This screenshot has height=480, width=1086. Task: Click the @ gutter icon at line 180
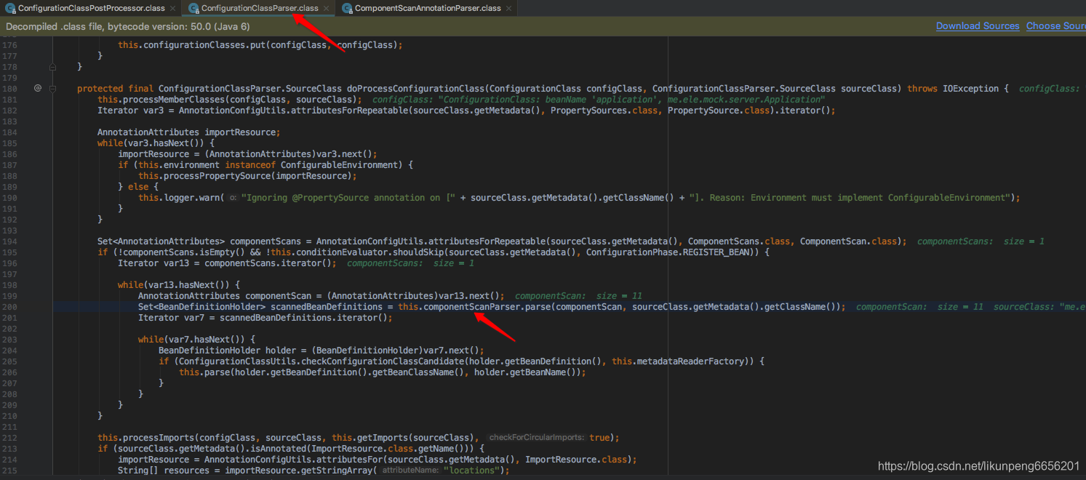tap(38, 88)
